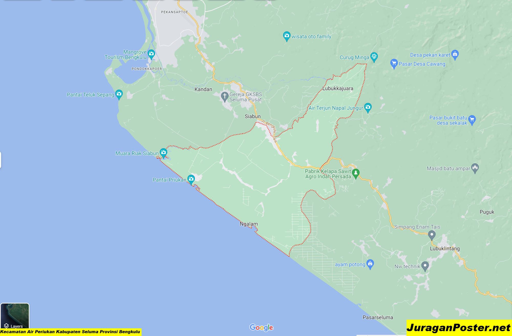Select the Muara Riak Siabun camera pin

coord(163,153)
